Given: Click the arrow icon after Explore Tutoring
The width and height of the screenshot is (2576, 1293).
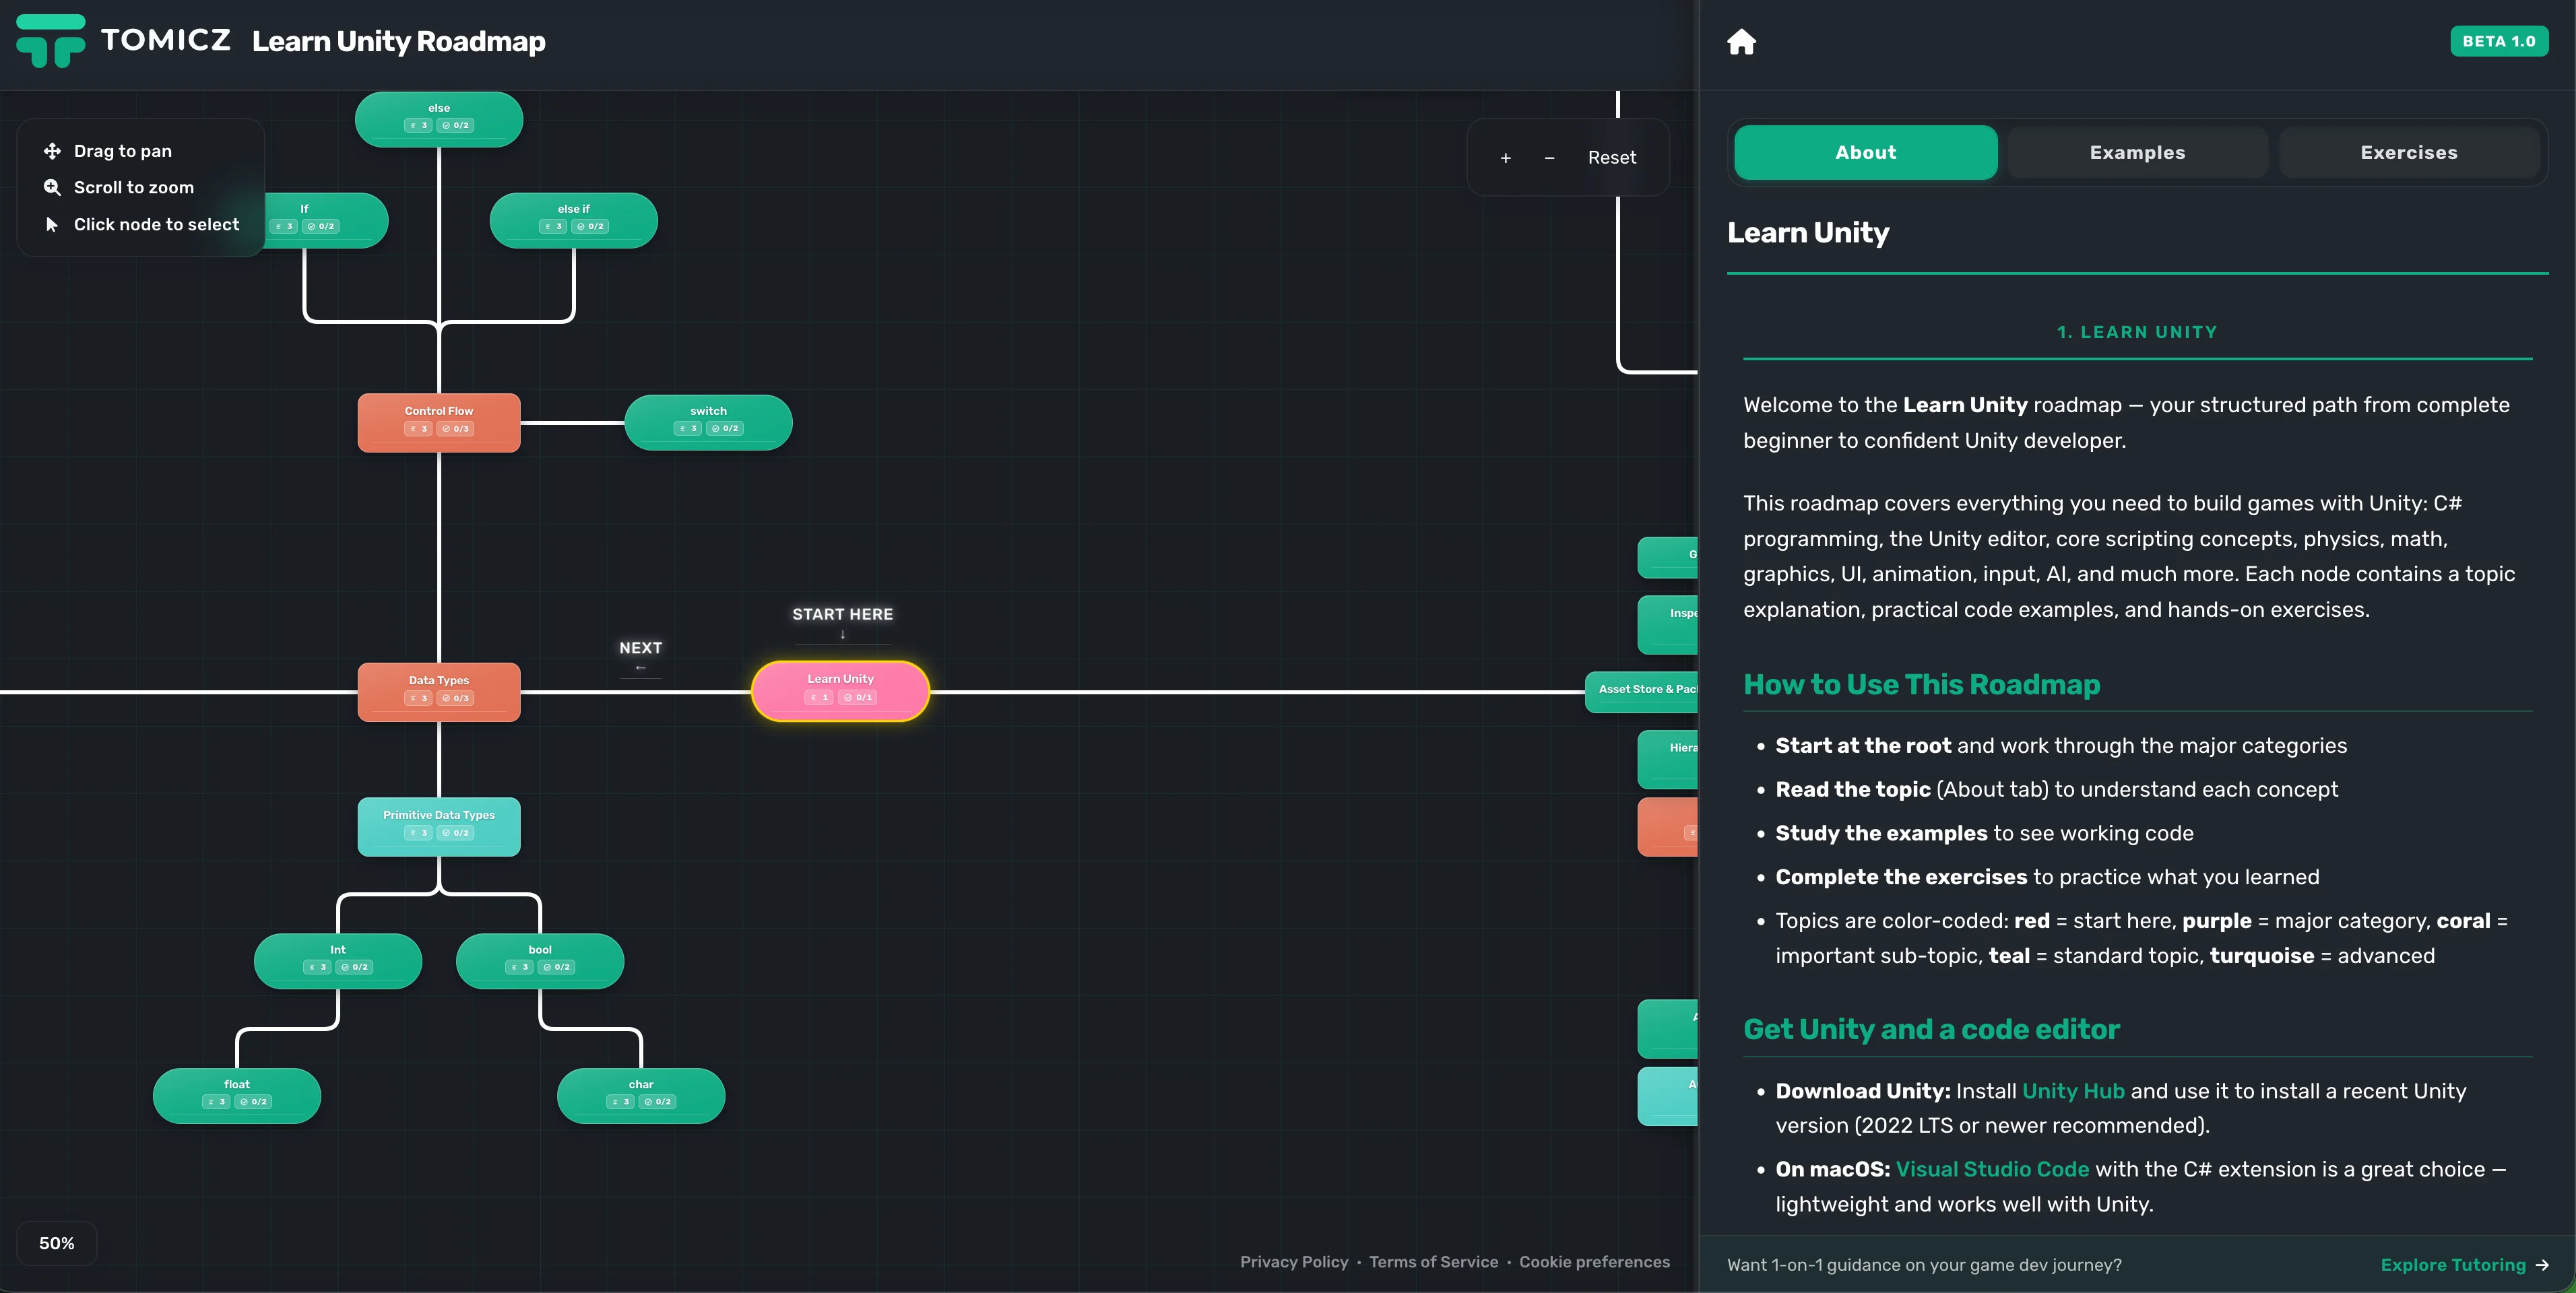Looking at the screenshot, I should click(x=2541, y=1265).
